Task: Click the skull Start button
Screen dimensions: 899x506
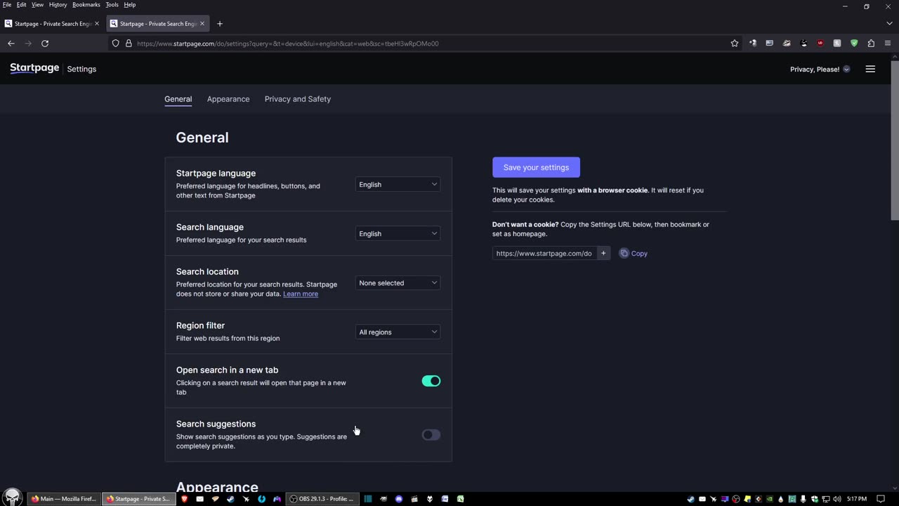Action: coord(12,497)
